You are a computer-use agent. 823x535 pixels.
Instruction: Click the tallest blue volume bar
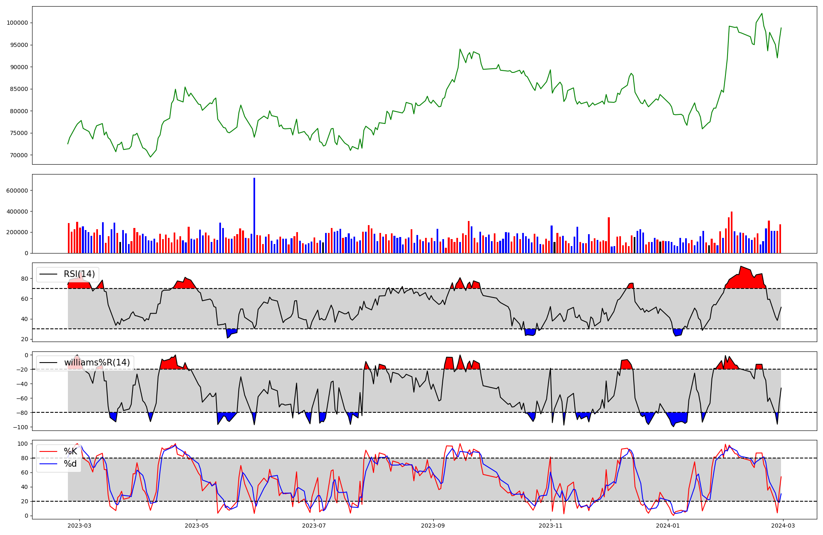254,215
